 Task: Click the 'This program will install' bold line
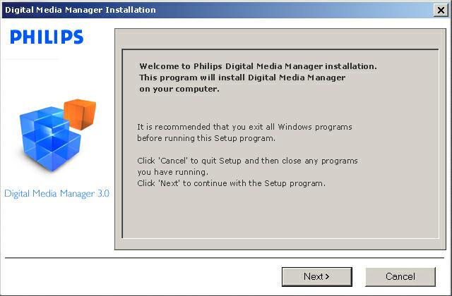click(x=242, y=78)
